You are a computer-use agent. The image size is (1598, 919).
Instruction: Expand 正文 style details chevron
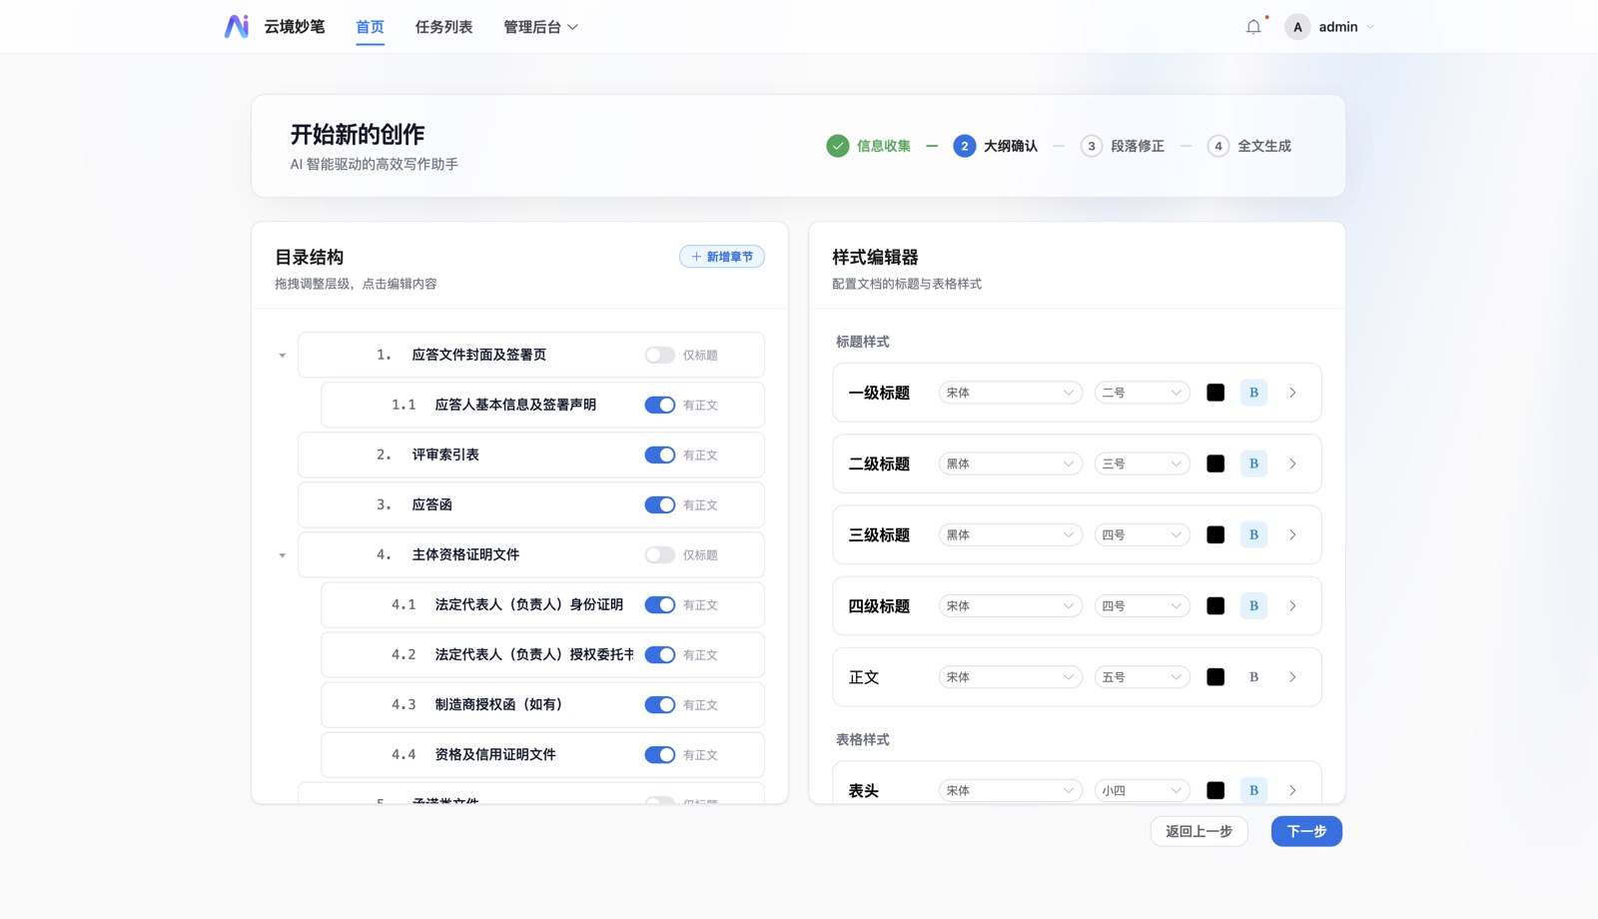(x=1292, y=677)
